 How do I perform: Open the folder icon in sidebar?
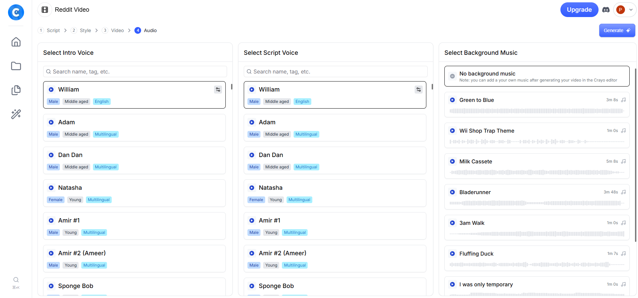pos(16,66)
